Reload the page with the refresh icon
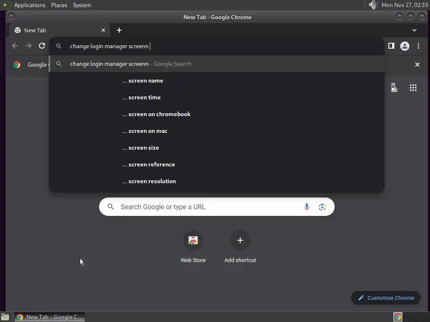Viewport: 430px width, 322px height. click(x=42, y=46)
